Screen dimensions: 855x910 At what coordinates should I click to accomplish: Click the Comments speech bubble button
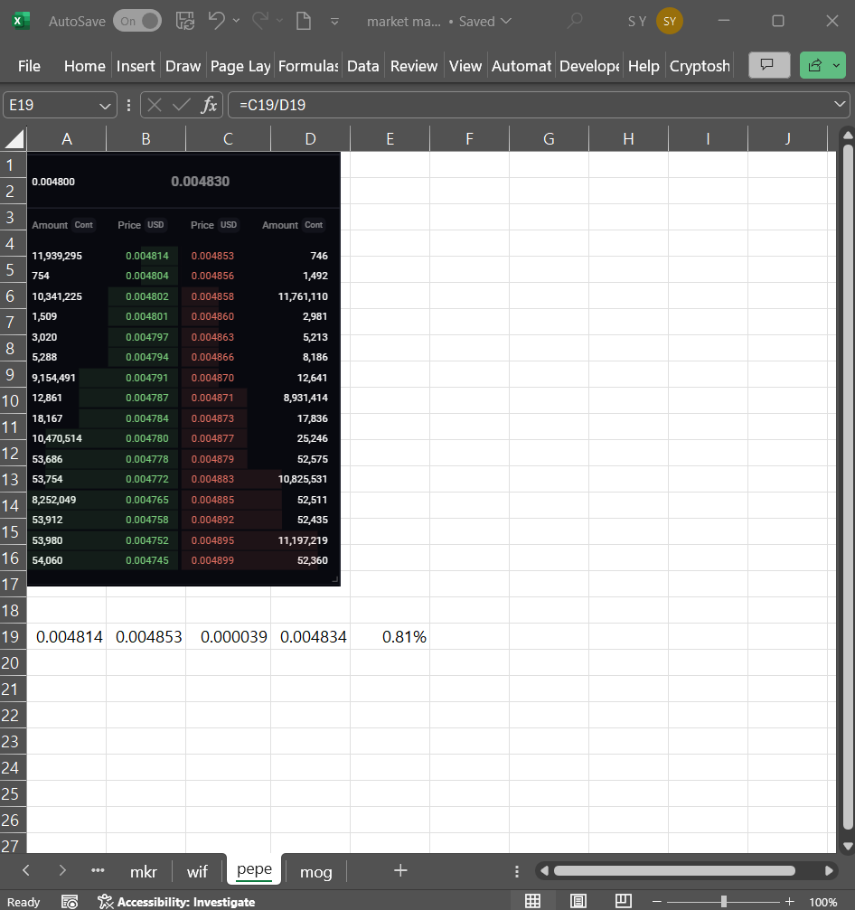click(769, 65)
